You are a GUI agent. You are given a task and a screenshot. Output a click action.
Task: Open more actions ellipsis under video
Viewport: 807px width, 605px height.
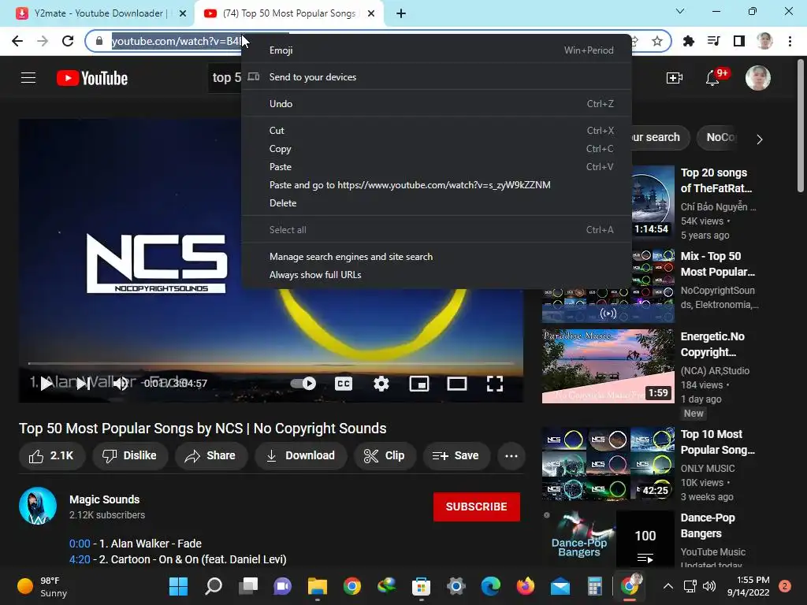(x=511, y=456)
